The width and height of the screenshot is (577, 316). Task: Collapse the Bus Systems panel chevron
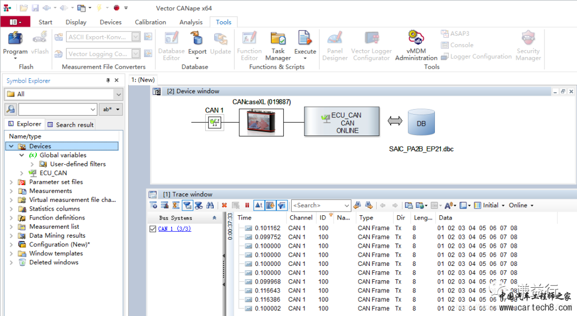point(215,218)
